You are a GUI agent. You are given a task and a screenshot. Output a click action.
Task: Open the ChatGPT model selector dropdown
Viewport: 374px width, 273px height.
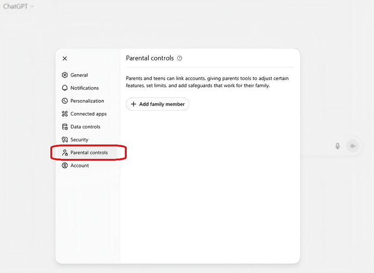pos(19,7)
